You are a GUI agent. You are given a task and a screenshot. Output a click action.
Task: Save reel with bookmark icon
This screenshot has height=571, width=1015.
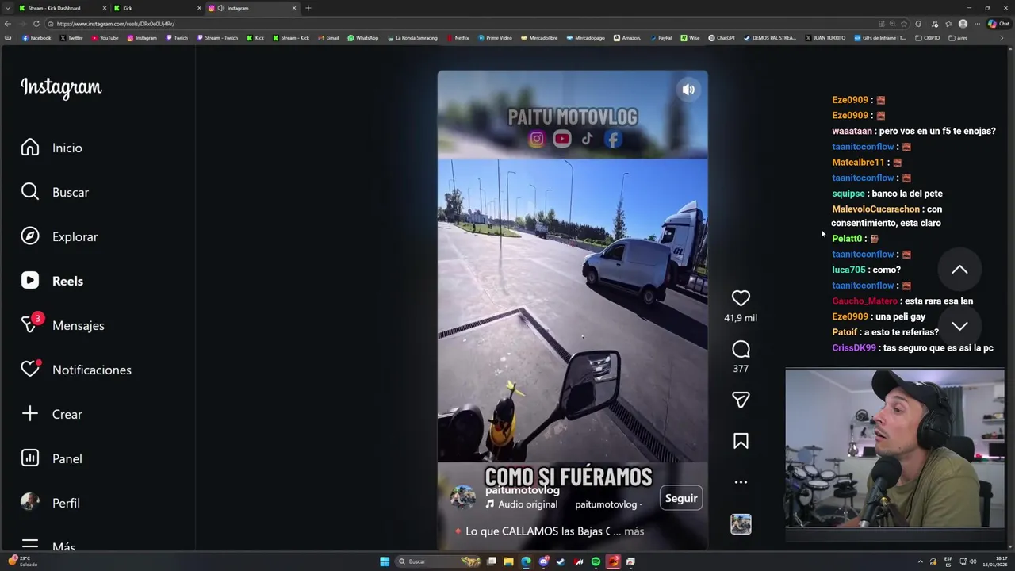coord(741,441)
